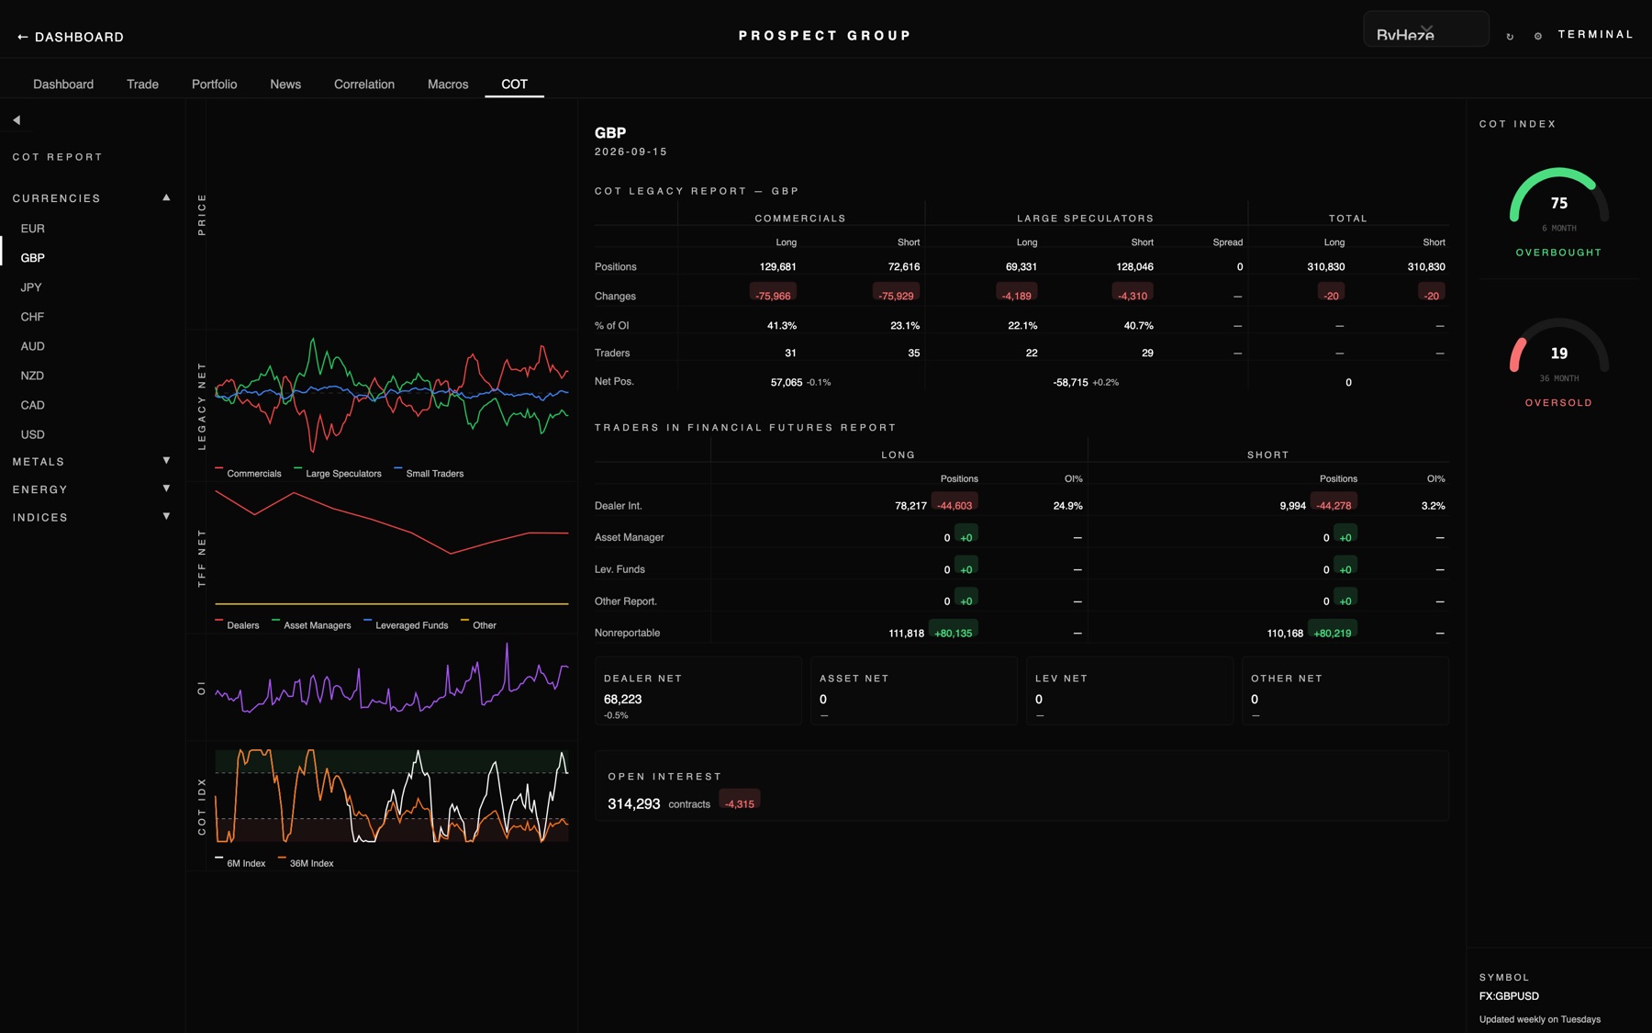Viewport: 1652px width, 1033px height.
Task: Expand the Metals section
Action: 92,461
